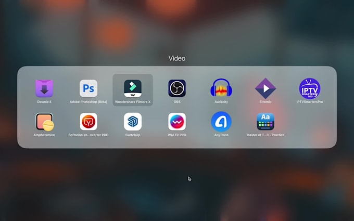Image resolution: width=354 pixels, height=221 pixels.
Task: Open Master of Typing 3 Practice icon
Action: point(265,122)
